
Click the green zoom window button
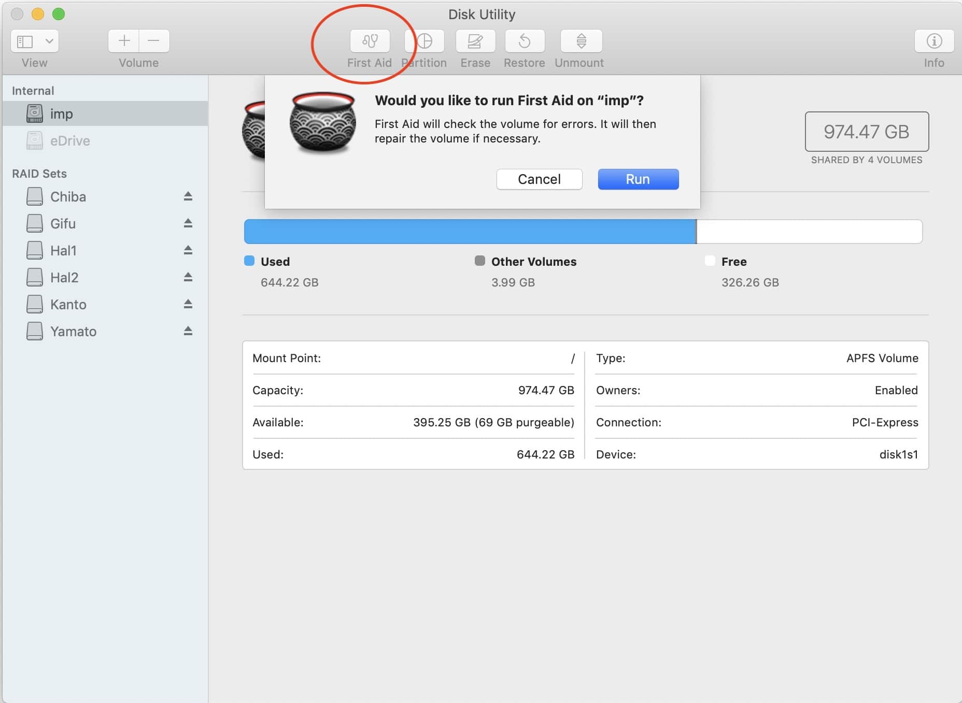click(59, 14)
